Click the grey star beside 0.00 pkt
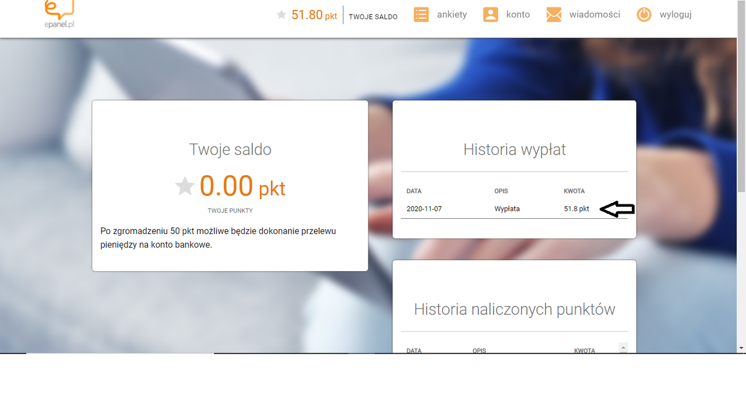This screenshot has width=746, height=419. pos(185,186)
